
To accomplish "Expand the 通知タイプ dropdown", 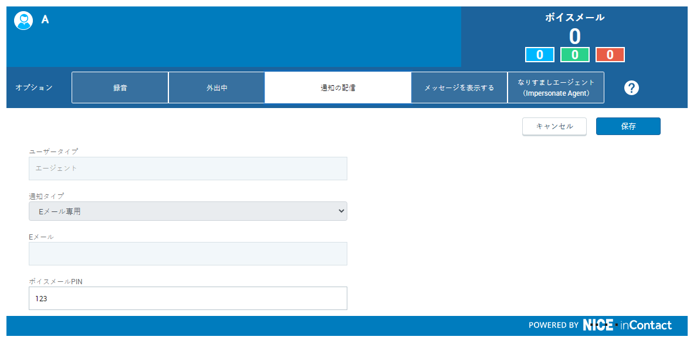I will pos(188,211).
